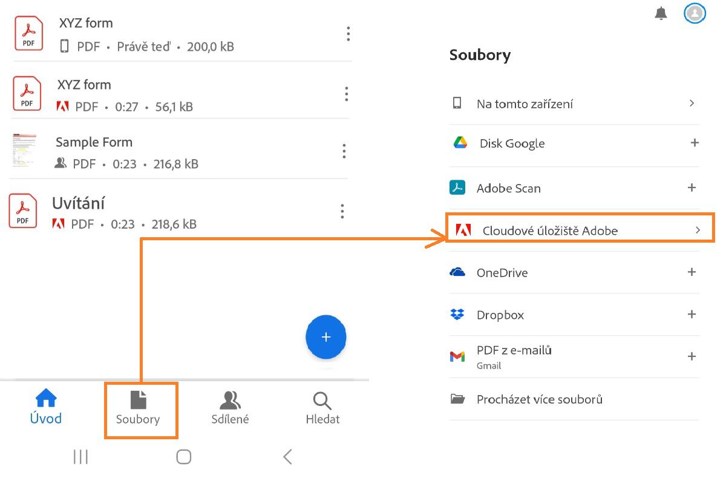Select Adobe Scan label
This screenshot has width=726, height=481.
click(x=509, y=188)
